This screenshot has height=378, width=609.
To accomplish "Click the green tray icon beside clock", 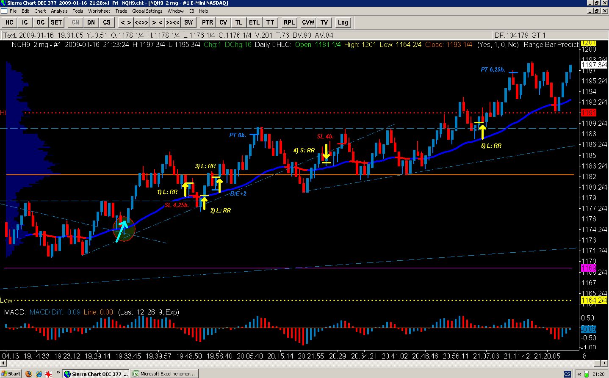I will (586, 374).
